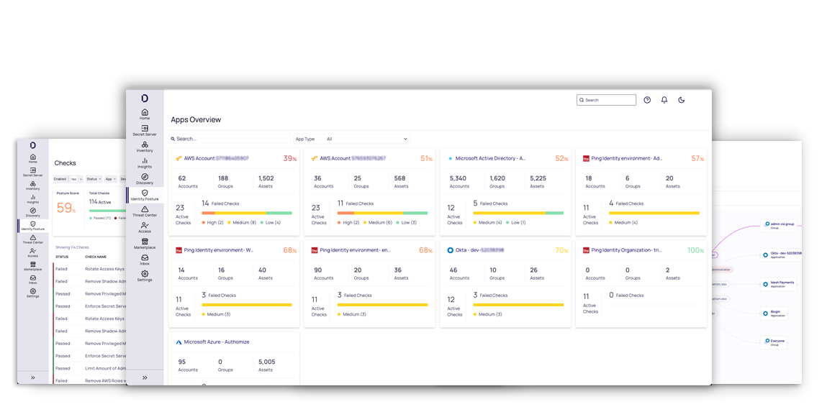Open Inbox in Apps Overview sidebar
Viewport: 827px width, 412px height.
pyautogui.click(x=145, y=260)
